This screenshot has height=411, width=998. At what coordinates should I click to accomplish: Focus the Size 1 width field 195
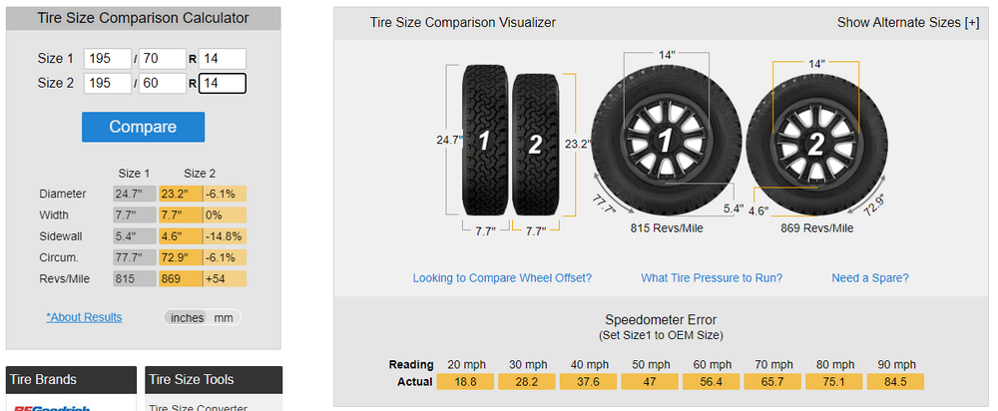pos(108,59)
